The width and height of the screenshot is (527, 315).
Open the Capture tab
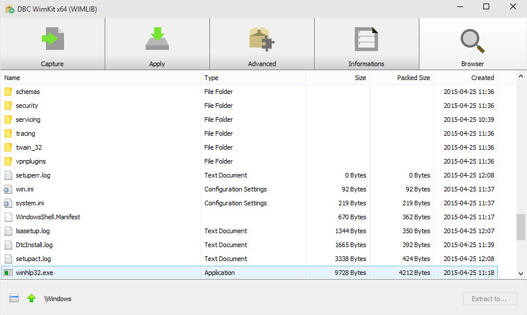[52, 44]
